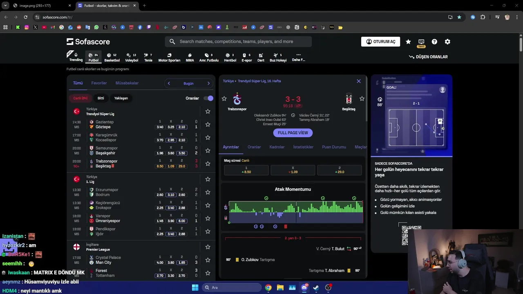Click the Sofascore logo
This screenshot has width=523, height=294.
point(88,42)
